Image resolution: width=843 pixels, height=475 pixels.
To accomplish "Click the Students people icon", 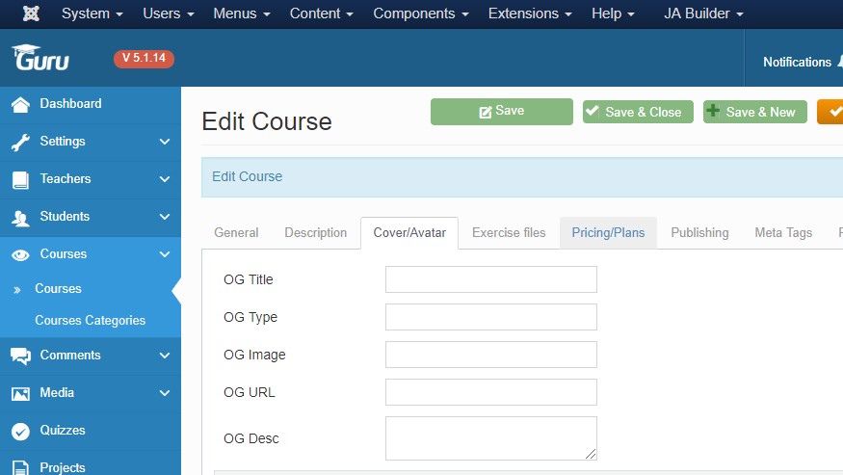I will point(20,217).
